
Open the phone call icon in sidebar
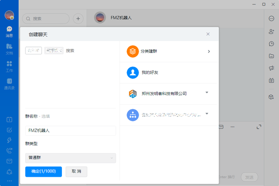pos(9,151)
